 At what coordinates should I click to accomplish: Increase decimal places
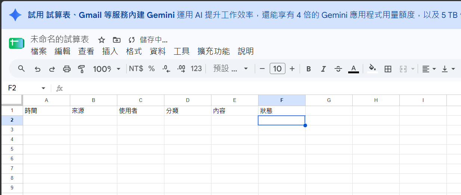coord(181,69)
